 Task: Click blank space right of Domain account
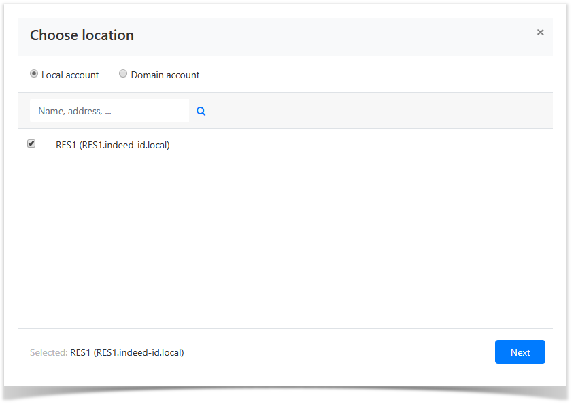point(374,75)
